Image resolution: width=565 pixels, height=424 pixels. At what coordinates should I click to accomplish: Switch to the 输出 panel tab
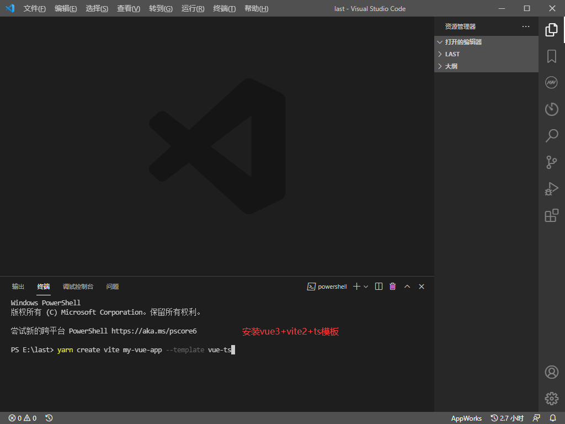click(18, 287)
